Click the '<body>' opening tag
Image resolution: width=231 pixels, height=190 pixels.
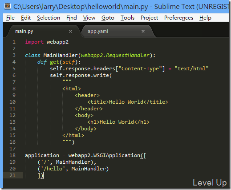click(84, 115)
